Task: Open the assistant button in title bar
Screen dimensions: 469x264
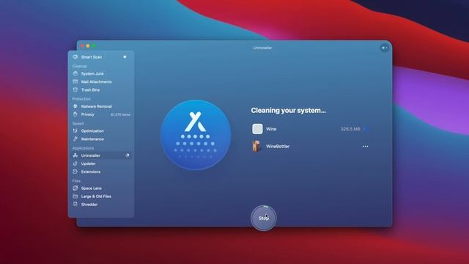Action: [x=384, y=48]
